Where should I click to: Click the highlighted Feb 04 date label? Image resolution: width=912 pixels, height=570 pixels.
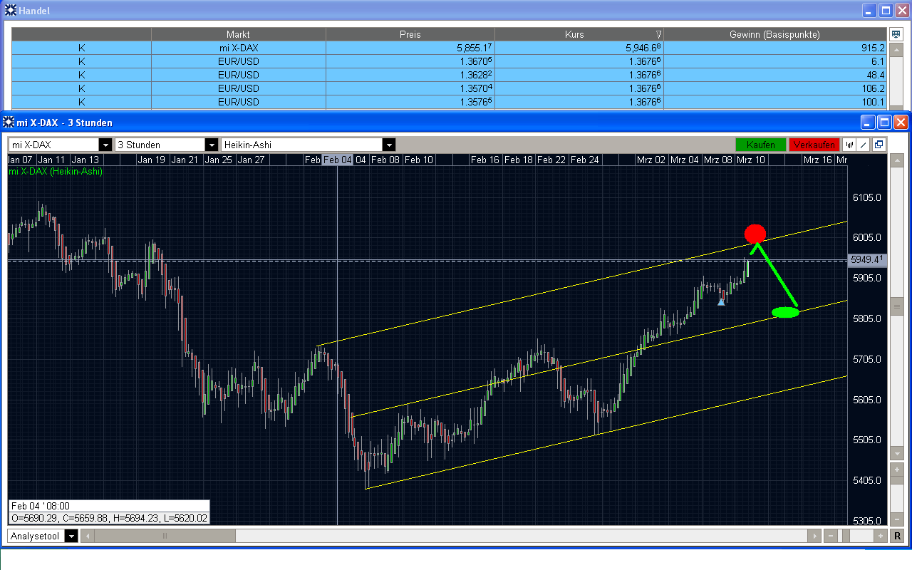(338, 160)
